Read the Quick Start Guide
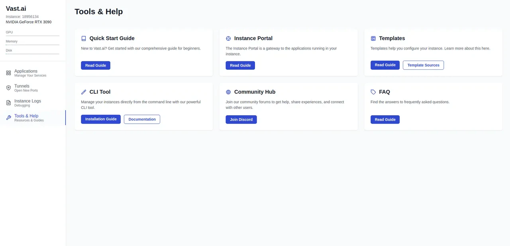The height and width of the screenshot is (246, 510). (x=95, y=65)
